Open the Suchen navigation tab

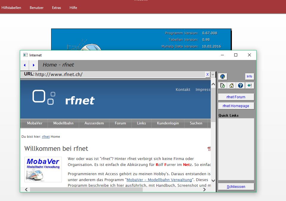(196, 124)
